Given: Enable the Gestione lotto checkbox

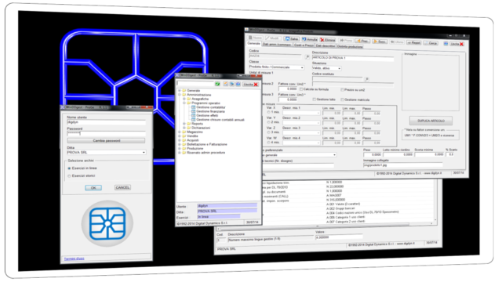Looking at the screenshot, I should pyautogui.click(x=314, y=99).
